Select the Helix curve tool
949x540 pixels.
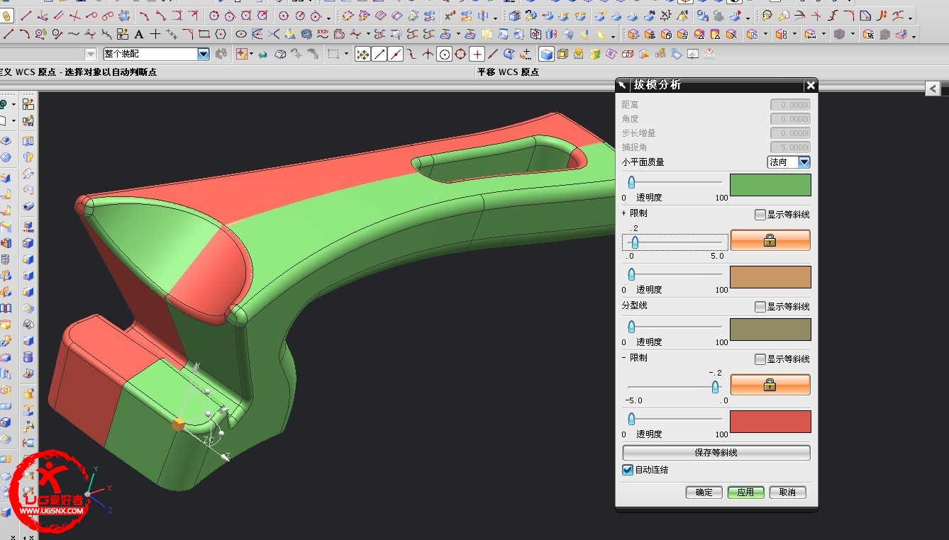306,33
